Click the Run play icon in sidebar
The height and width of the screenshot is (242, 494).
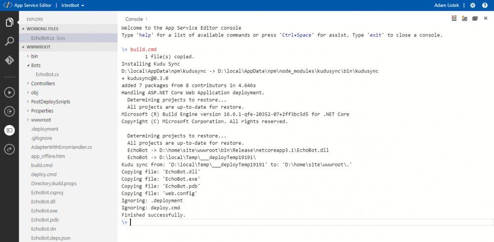tap(9, 92)
